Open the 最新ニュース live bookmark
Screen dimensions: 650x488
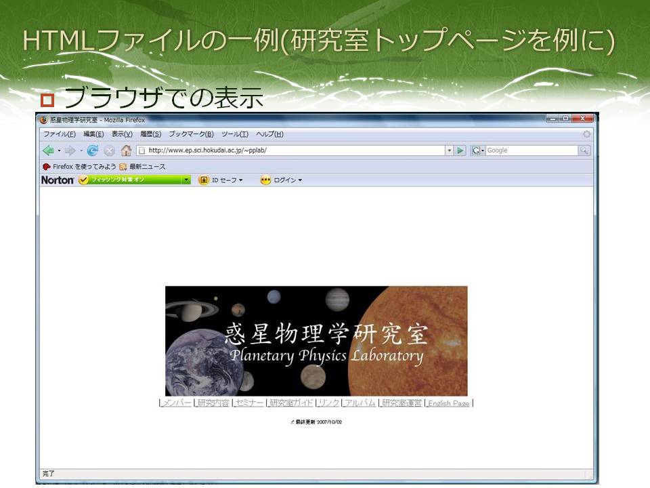tap(142, 167)
